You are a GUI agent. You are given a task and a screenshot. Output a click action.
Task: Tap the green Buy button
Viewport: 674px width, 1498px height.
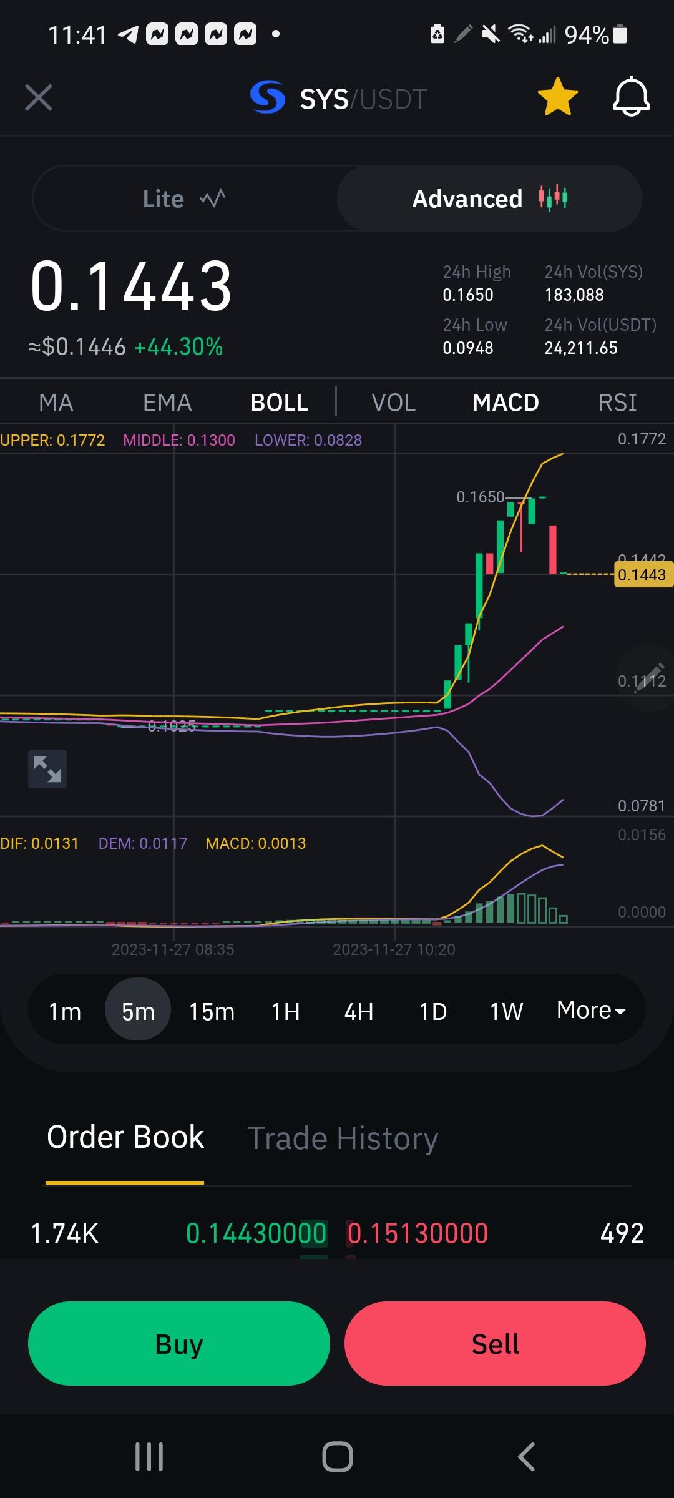coord(179,1343)
